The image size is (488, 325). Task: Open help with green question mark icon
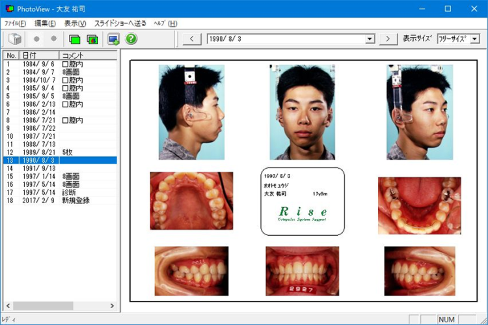click(x=131, y=39)
